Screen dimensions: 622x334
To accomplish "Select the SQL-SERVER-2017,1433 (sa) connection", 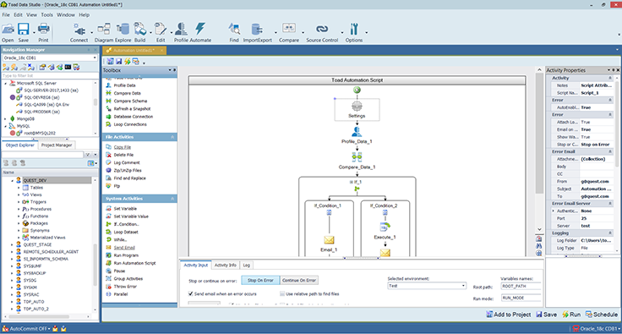I will tap(51, 90).
